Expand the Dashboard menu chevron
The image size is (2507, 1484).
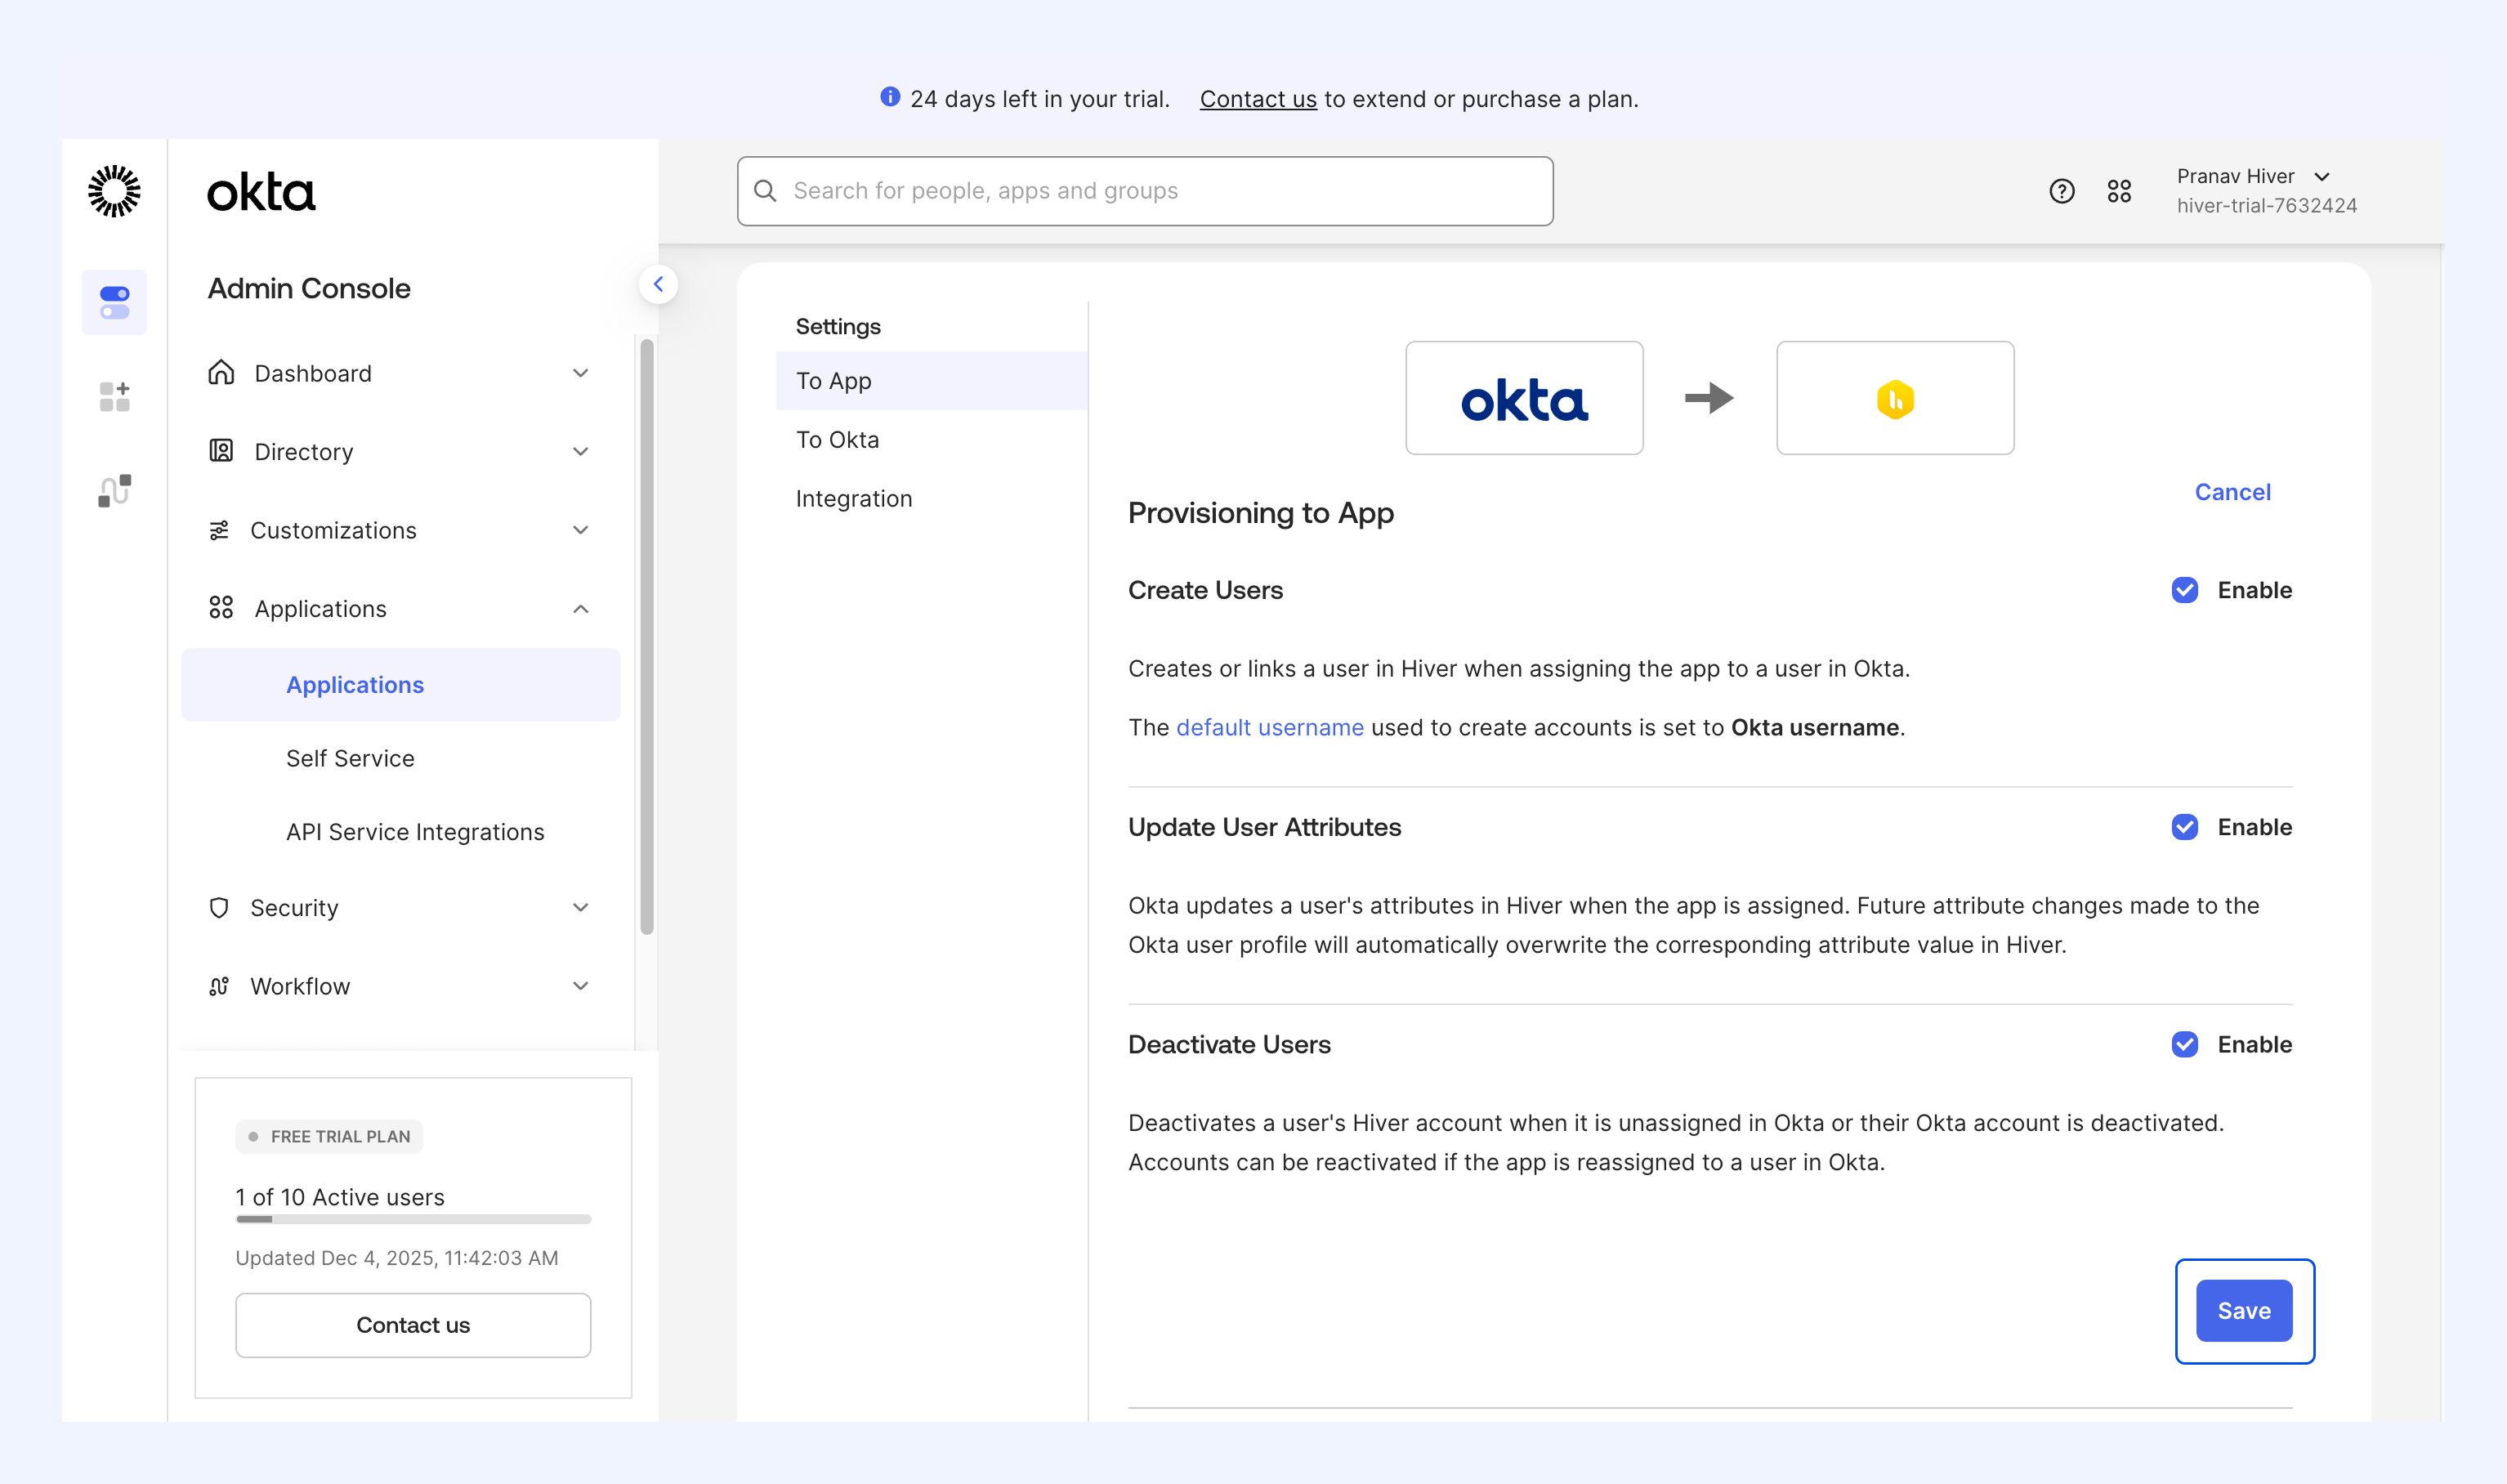[x=581, y=373]
